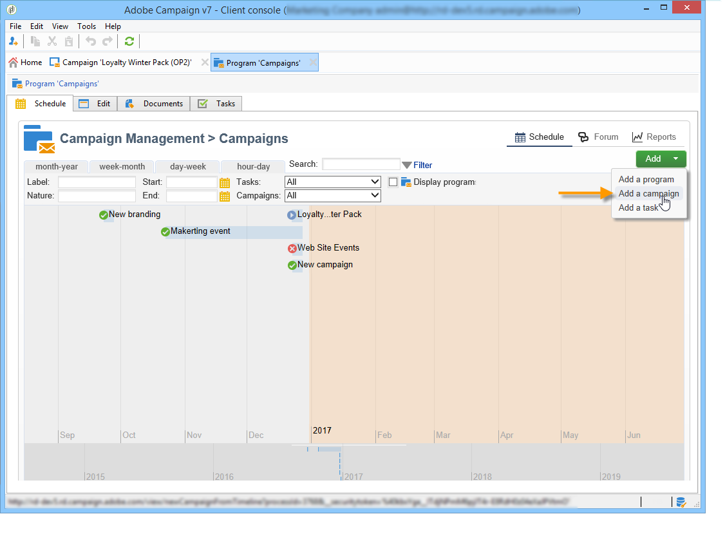Screen dimensions: 725x534
Task: Click the Cut scissors icon
Action: pyautogui.click(x=52, y=42)
